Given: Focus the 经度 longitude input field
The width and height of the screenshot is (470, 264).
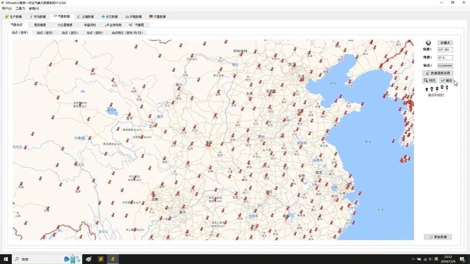Looking at the screenshot, I should pyautogui.click(x=445, y=50).
